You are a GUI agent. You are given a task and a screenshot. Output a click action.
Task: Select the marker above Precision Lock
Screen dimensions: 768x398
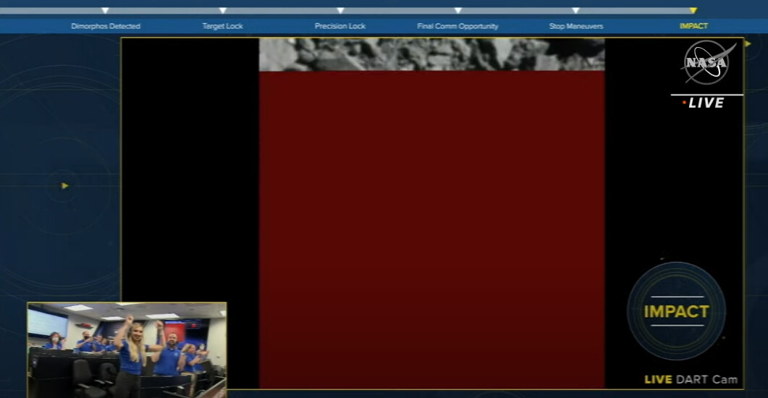[x=340, y=11]
